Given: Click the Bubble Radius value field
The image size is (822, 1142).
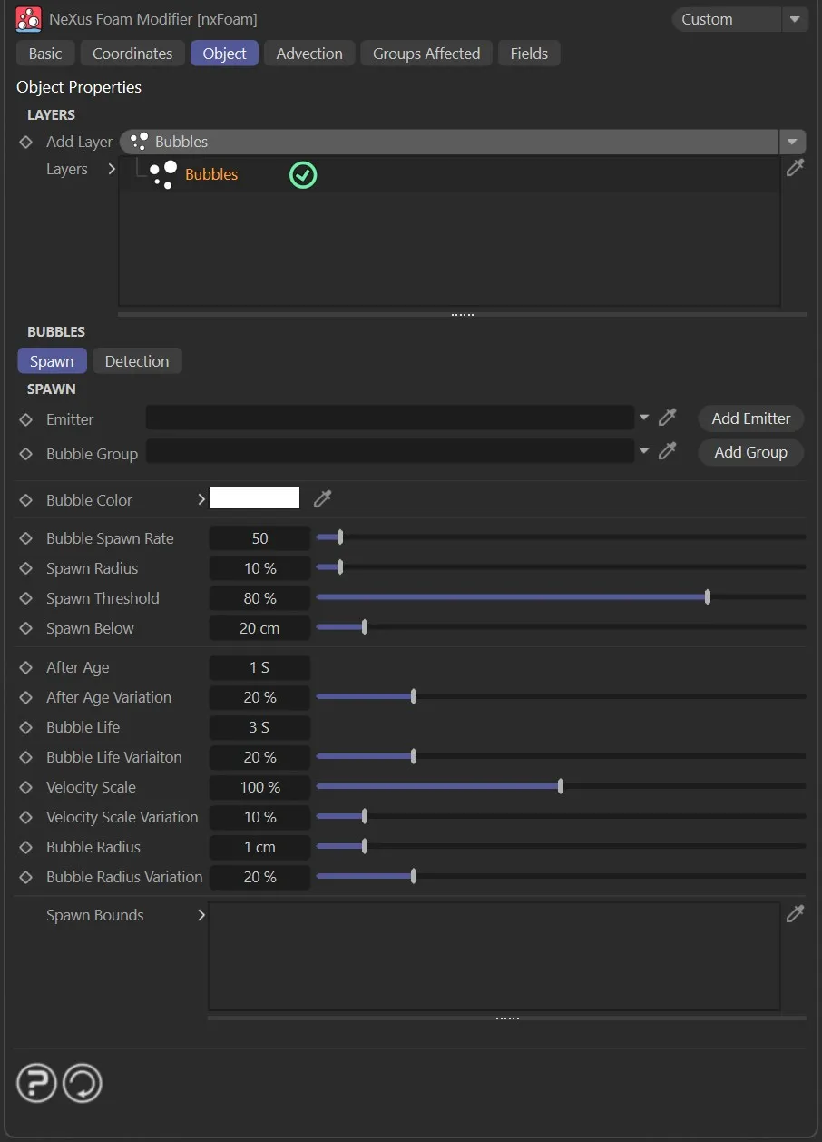Looking at the screenshot, I should pyautogui.click(x=259, y=847).
